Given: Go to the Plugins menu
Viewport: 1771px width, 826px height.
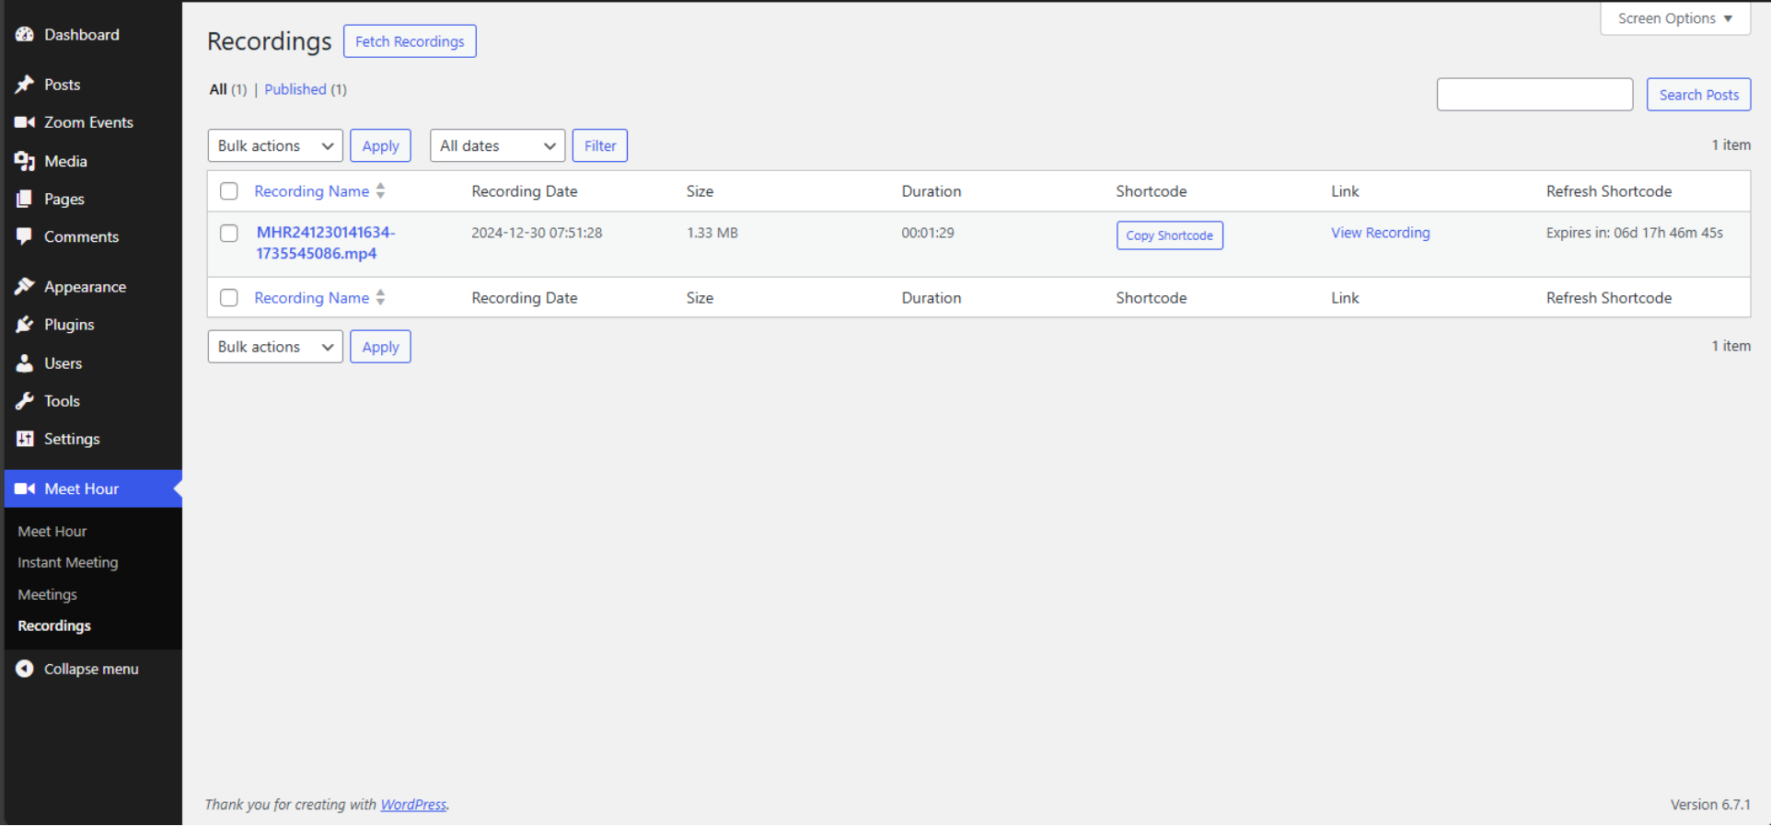Looking at the screenshot, I should click(69, 325).
